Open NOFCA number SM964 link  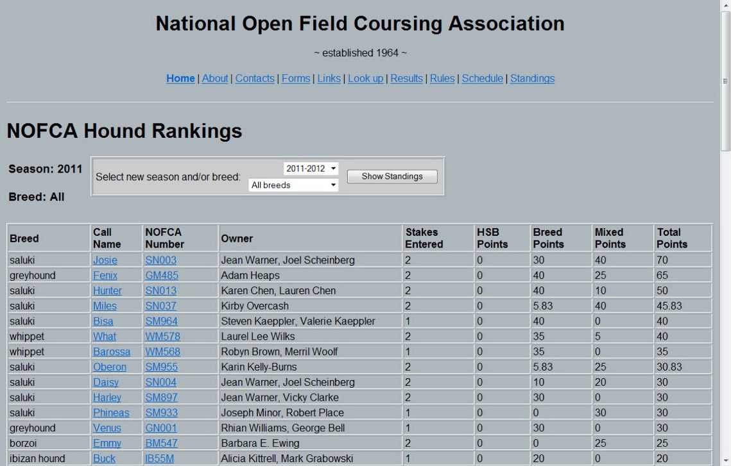point(161,322)
